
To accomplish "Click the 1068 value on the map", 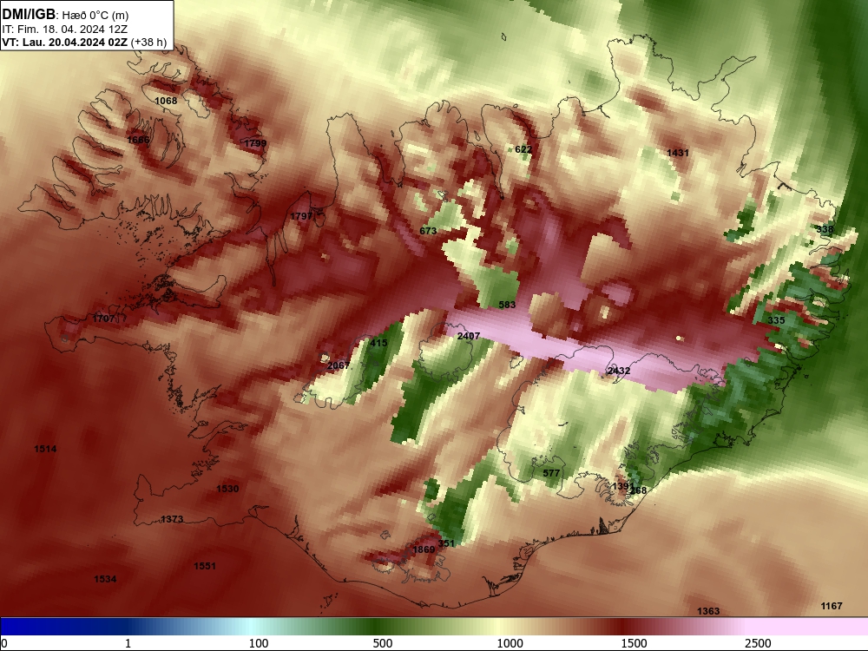I will tap(166, 101).
